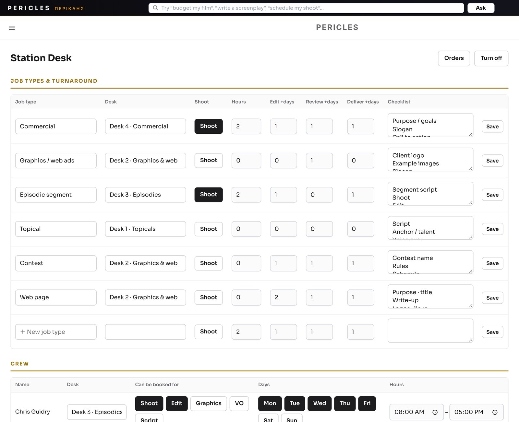Toggle Thu availability for Chris Guidry

click(345, 404)
